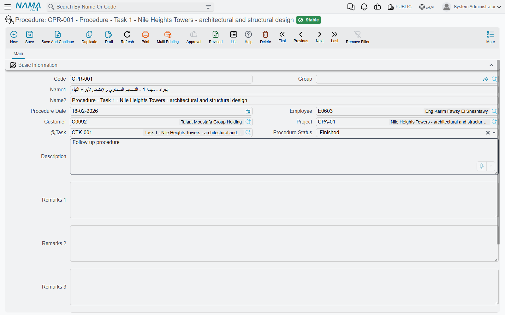
Task: Click the Remarks 3 text area
Action: point(284,287)
